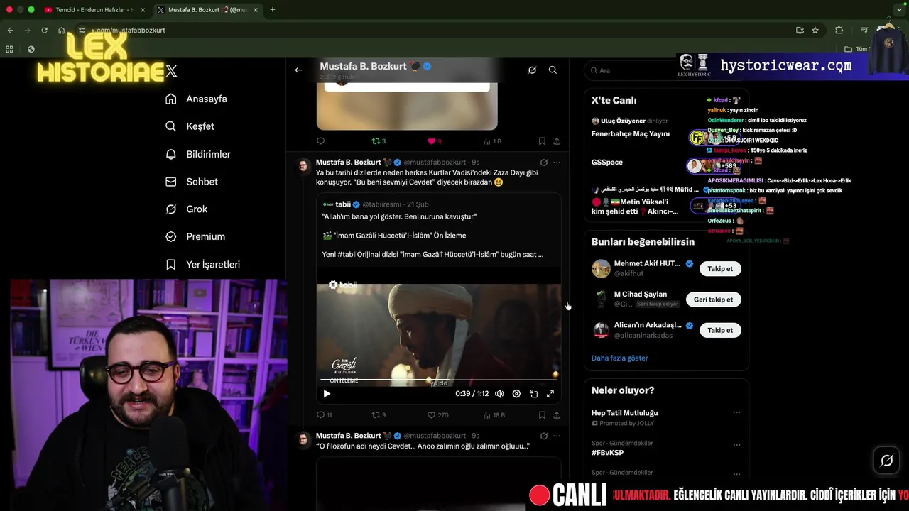The width and height of the screenshot is (909, 511).
Task: Click @mustafabbozkurt handle on first tweet
Action: pyautogui.click(x=435, y=163)
